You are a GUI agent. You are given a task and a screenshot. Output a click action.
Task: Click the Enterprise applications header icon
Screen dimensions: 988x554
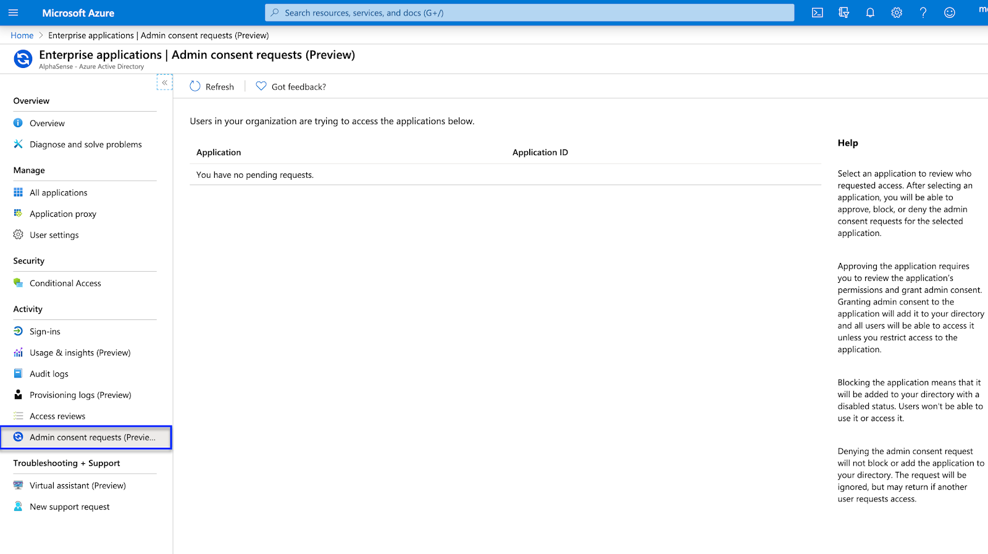pyautogui.click(x=23, y=59)
